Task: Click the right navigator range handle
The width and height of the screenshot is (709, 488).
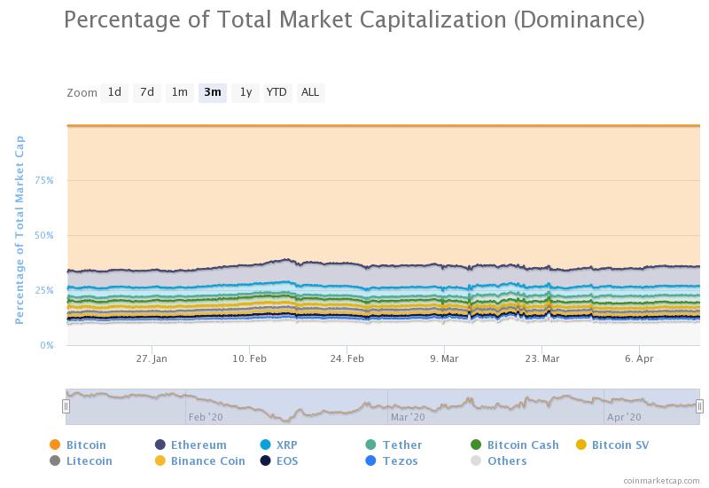Action: 699,406
